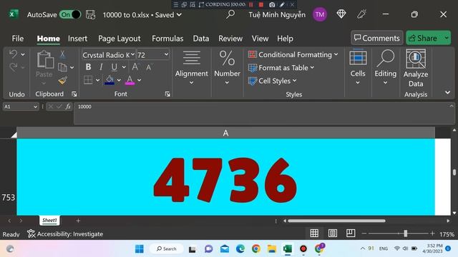Image resolution: width=458 pixels, height=257 pixels.
Task: Switch to the Page Layout tab
Action: [120, 39]
